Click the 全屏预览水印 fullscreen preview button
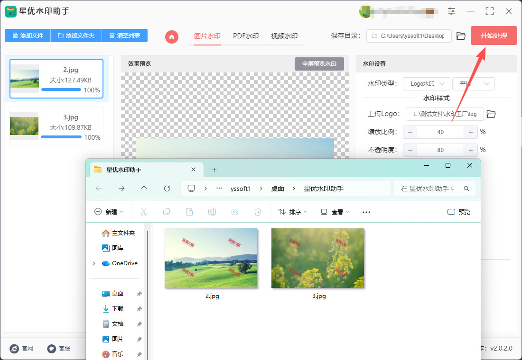Viewport: 522px width, 360px height. 319,63
